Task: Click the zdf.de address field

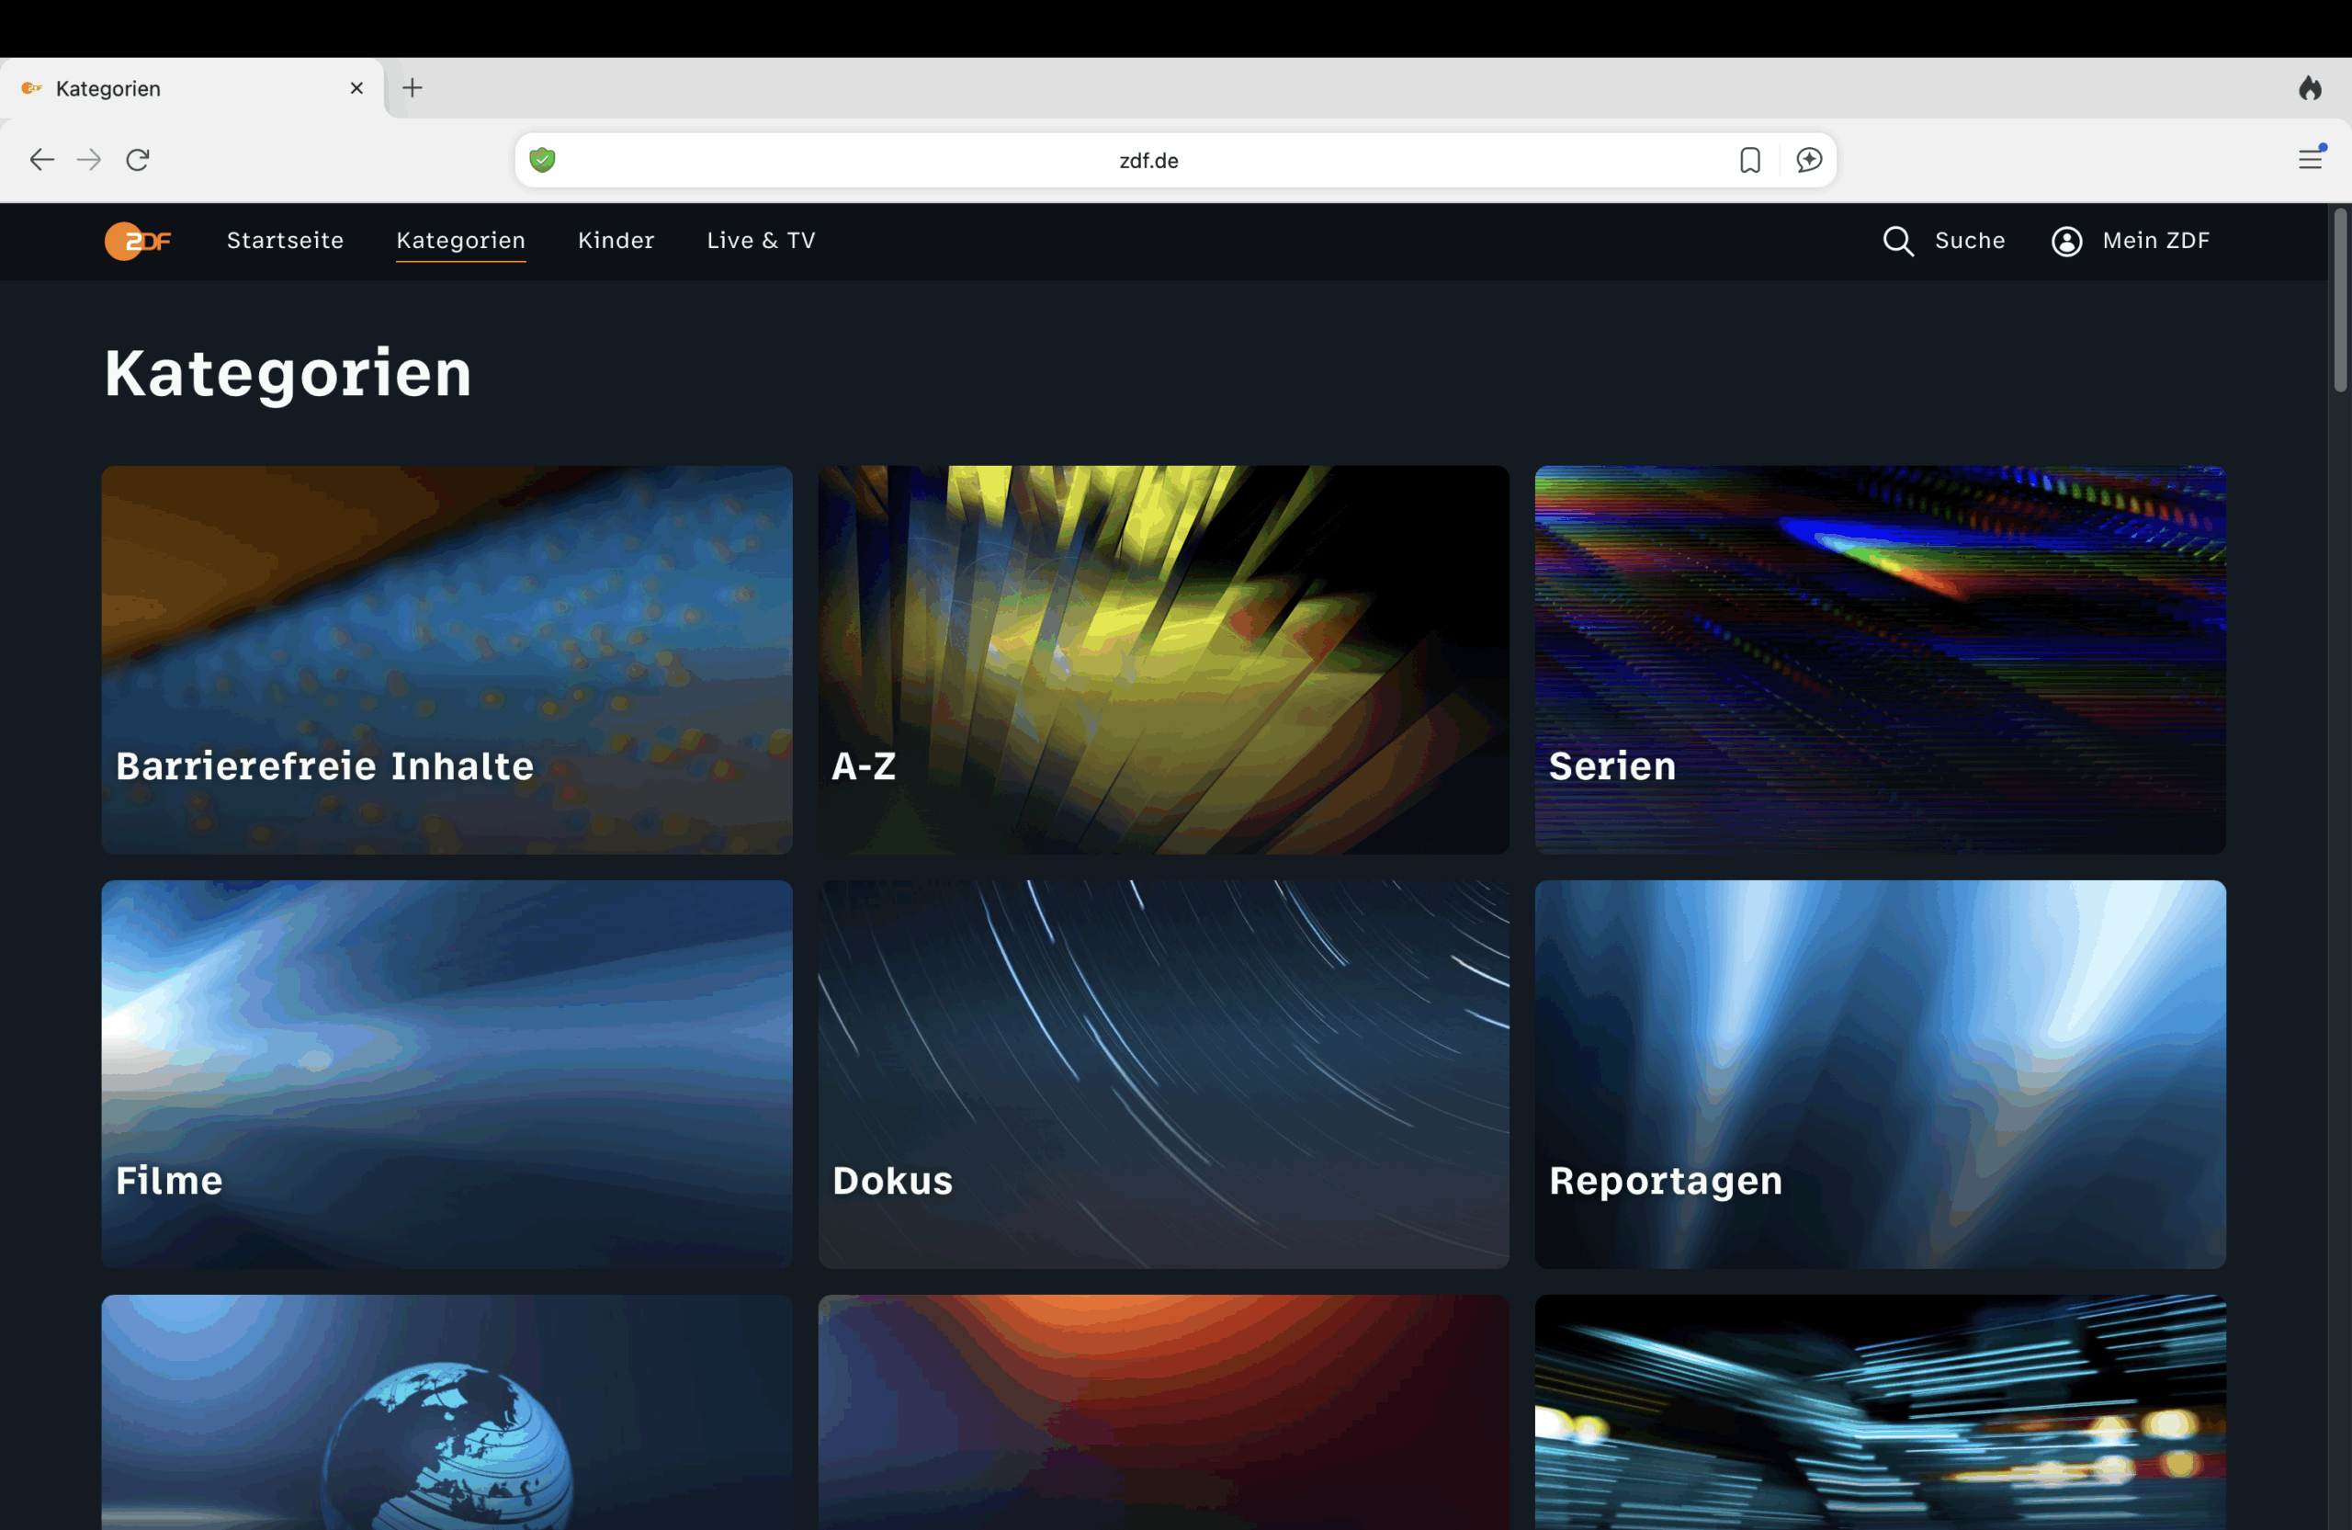Action: pos(1148,160)
